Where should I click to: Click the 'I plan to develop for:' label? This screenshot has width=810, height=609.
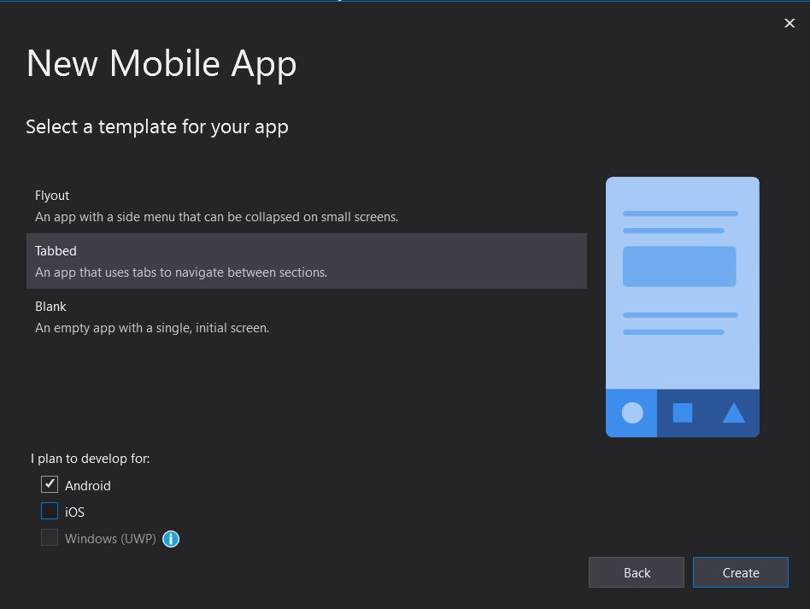pyautogui.click(x=90, y=459)
